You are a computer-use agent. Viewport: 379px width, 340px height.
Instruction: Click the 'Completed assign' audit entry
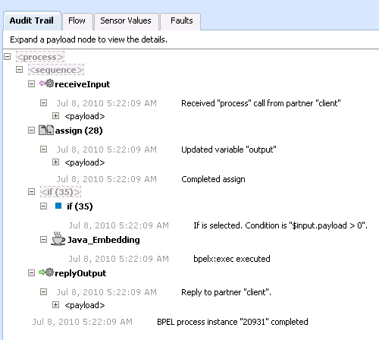(213, 179)
